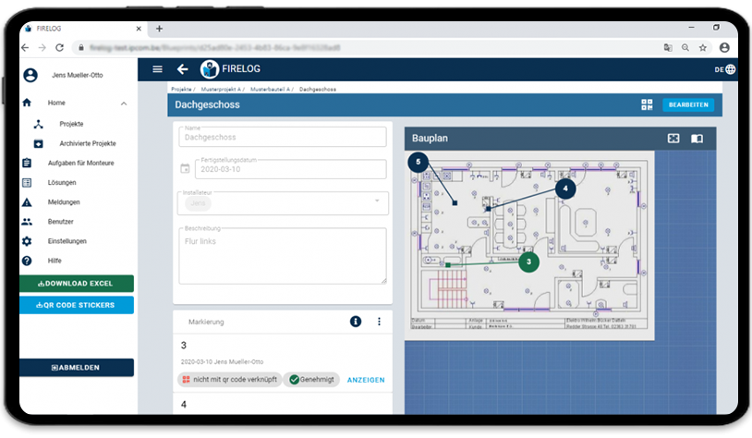Click the Einstellungen gear icon
The image size is (752, 438).
coord(27,241)
